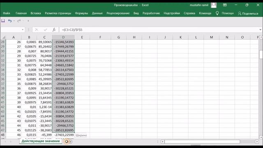Click cell with value 0,0115
The width and height of the screenshot is (263, 148).
(x=29, y=135)
